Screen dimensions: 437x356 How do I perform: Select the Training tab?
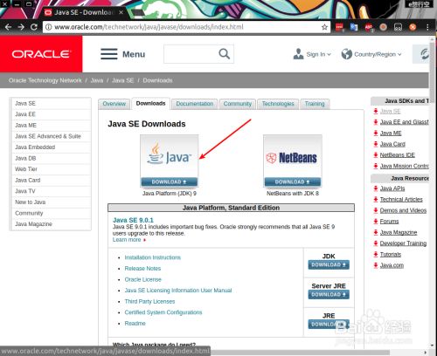click(x=315, y=104)
